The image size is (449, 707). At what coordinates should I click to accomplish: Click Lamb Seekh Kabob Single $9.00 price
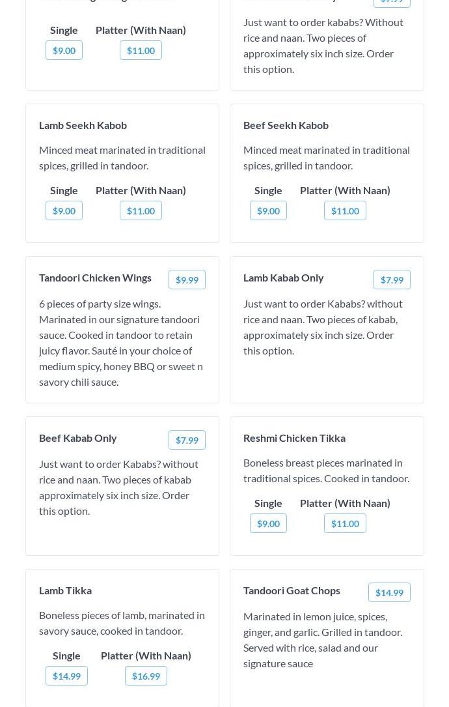64,210
